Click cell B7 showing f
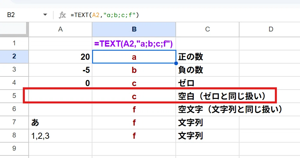 tap(134, 122)
